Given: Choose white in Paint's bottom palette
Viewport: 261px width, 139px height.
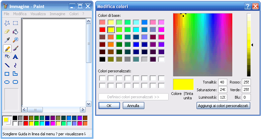Looking at the screenshot, I should 15,124.
